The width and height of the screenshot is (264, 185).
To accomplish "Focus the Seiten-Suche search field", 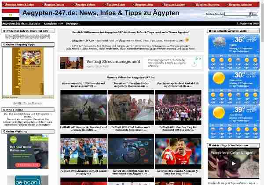I will 237,14.
